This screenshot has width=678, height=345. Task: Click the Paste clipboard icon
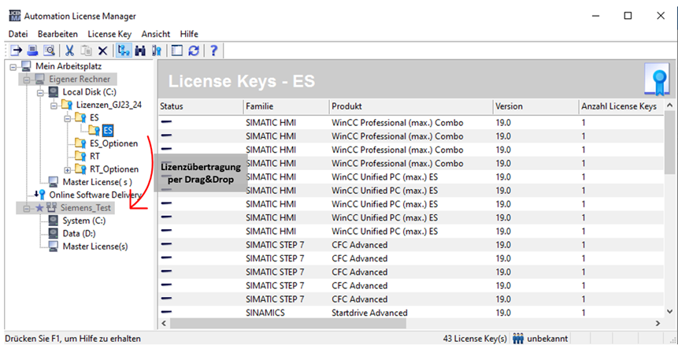coord(86,50)
